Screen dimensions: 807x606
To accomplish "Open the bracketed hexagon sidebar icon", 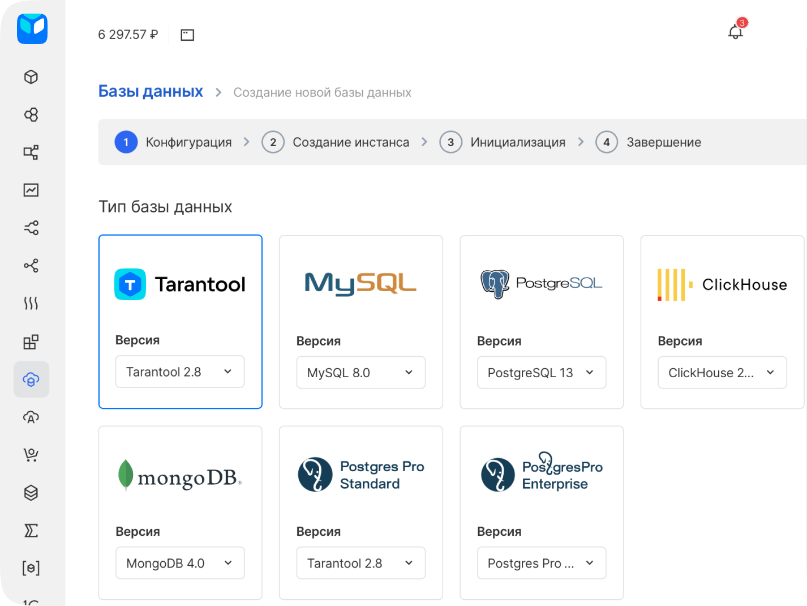I will (x=31, y=568).
